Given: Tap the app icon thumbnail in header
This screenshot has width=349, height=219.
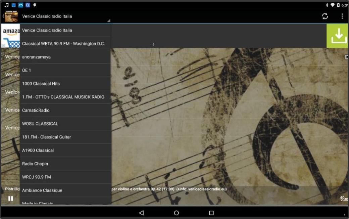Looking at the screenshot, I should (x=11, y=16).
